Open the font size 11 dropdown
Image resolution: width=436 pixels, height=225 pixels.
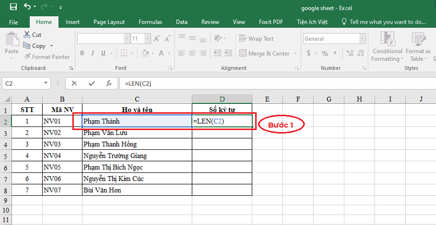pyautogui.click(x=148, y=39)
